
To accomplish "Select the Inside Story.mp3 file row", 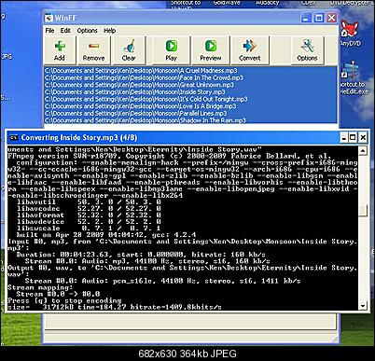I will (190, 92).
